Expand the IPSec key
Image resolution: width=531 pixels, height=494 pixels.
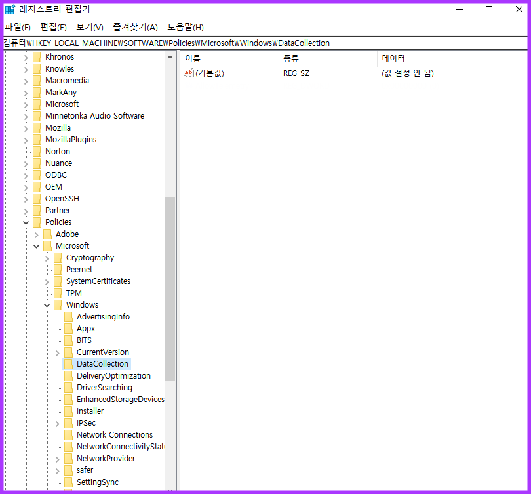pyautogui.click(x=57, y=424)
